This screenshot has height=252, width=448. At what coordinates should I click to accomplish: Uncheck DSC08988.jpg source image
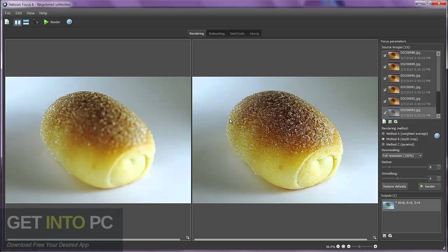(385, 55)
